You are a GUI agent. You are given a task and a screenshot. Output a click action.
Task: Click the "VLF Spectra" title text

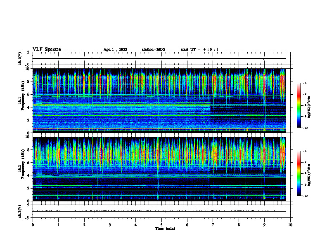pyautogui.click(x=47, y=49)
